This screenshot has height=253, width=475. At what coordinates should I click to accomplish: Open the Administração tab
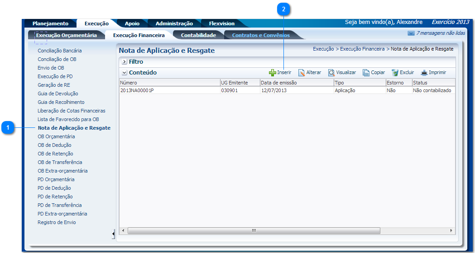point(174,23)
